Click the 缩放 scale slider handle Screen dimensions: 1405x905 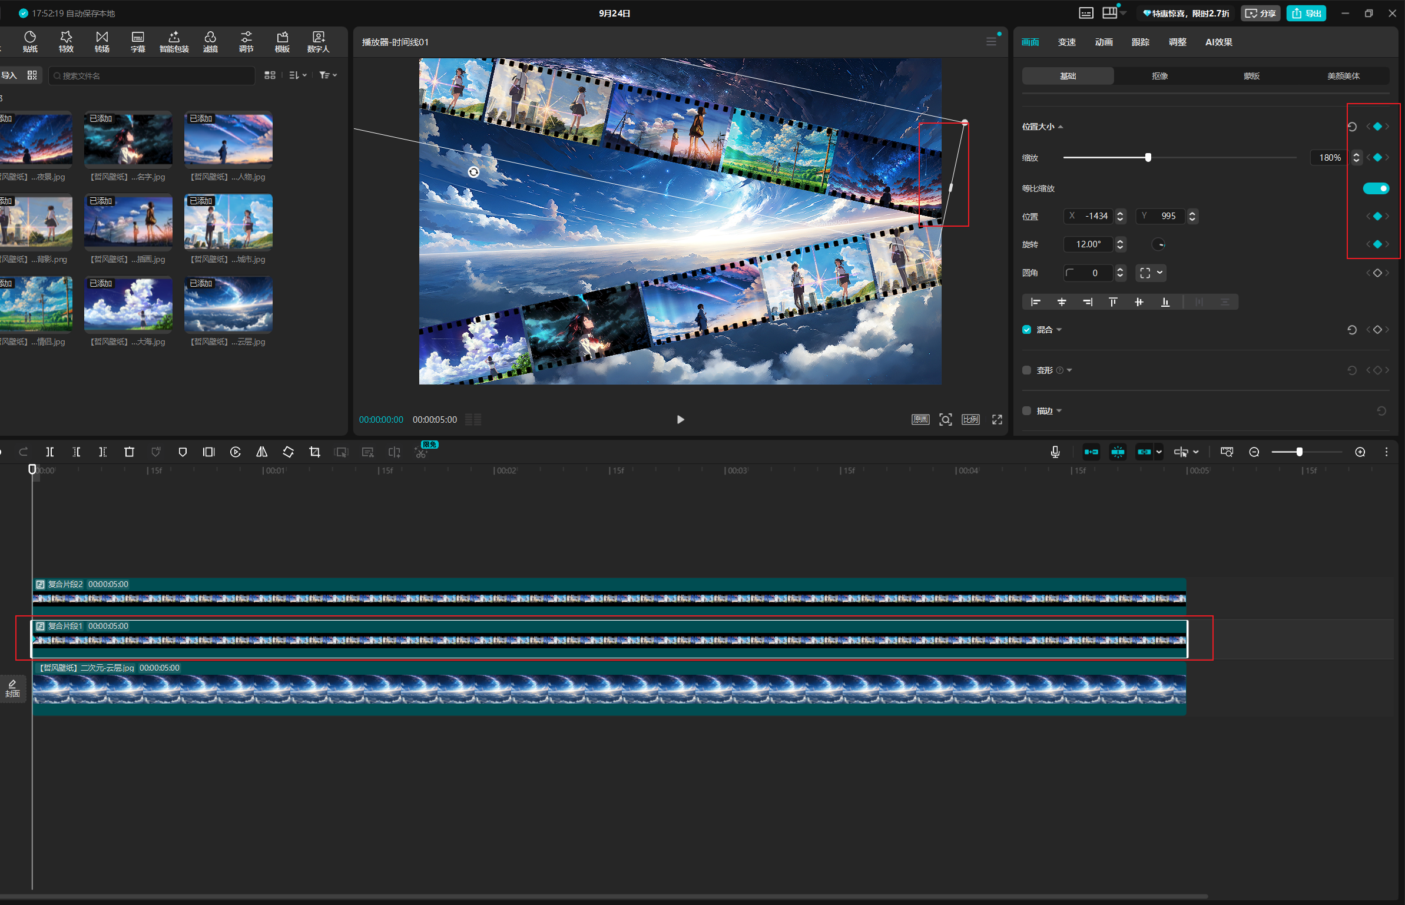[x=1148, y=157]
